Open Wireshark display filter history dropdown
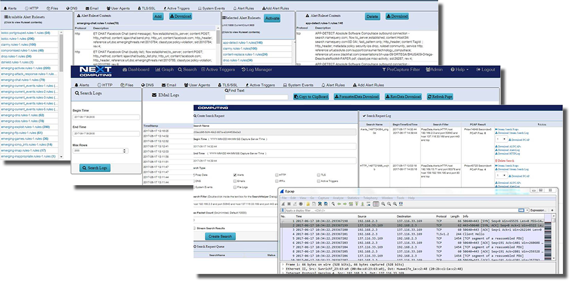 (x=527, y=210)
